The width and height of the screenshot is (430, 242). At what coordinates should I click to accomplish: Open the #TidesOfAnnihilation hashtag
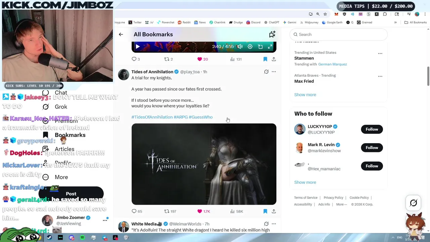[x=152, y=117]
